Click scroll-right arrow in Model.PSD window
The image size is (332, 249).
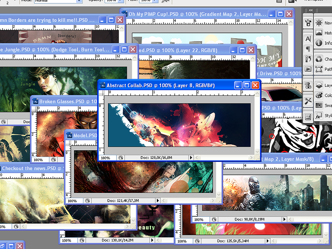(x=214, y=200)
